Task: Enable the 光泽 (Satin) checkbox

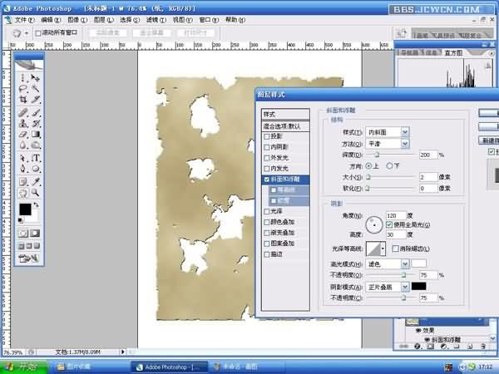Action: (267, 211)
